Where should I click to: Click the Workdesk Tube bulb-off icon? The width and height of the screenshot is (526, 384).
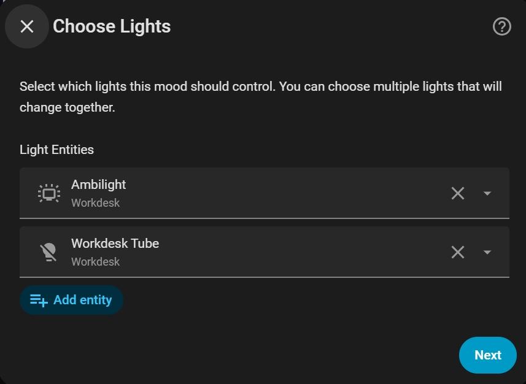(48, 252)
